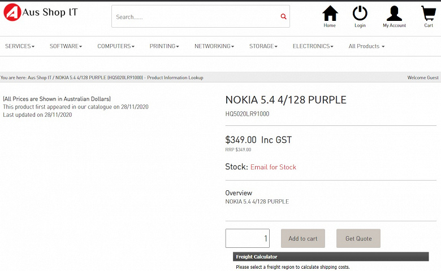Open the shopping Cart icon
441x271 pixels.
coord(429,14)
